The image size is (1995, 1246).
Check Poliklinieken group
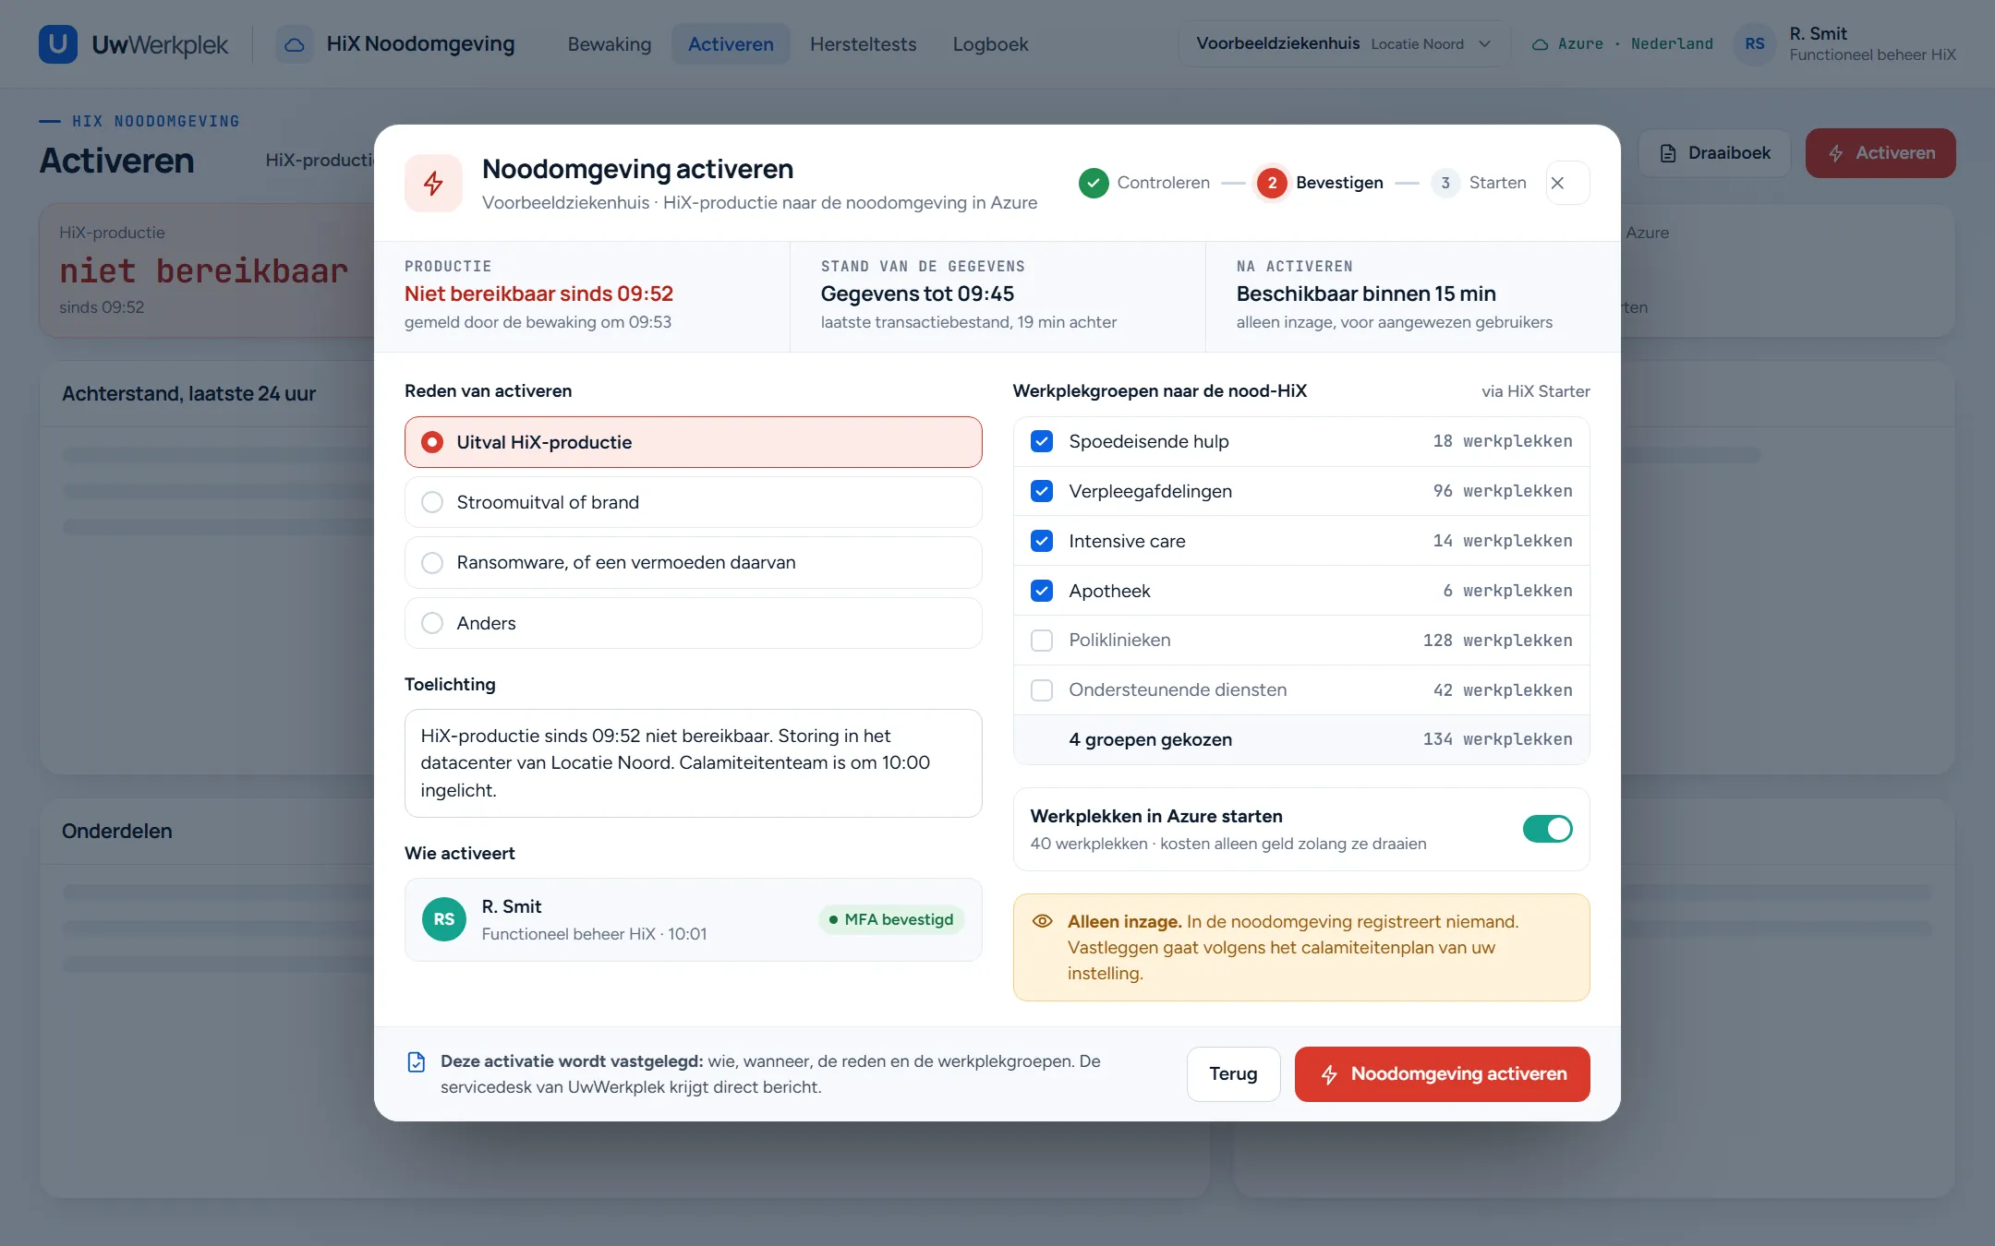point(1042,641)
